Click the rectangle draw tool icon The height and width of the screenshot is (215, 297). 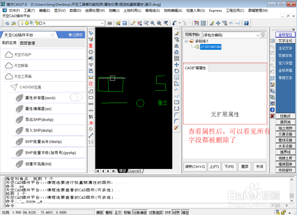point(91,98)
